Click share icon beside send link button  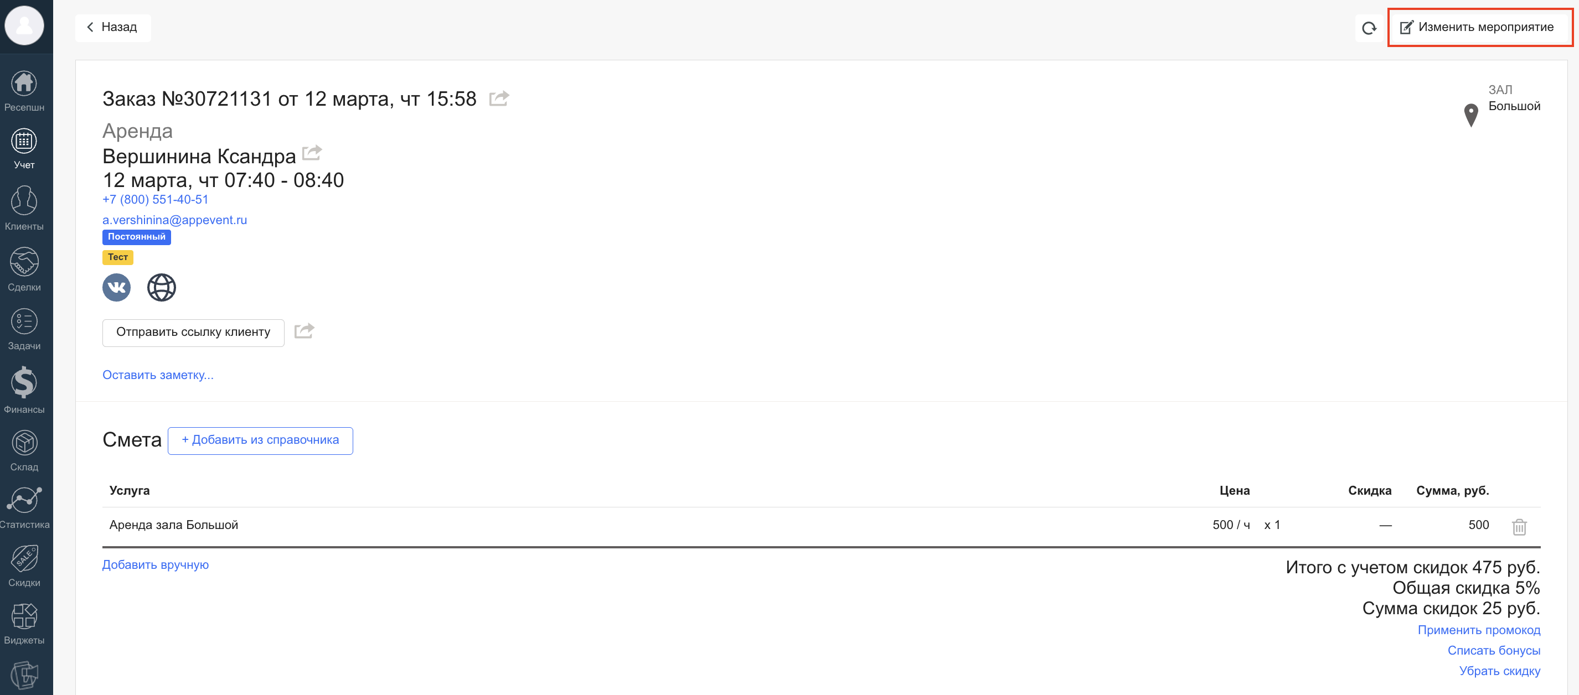[304, 331]
